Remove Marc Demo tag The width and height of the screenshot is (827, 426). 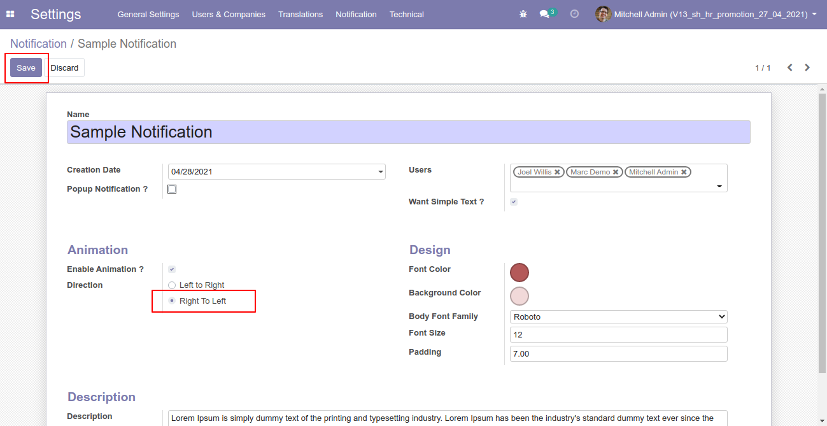pyautogui.click(x=616, y=172)
